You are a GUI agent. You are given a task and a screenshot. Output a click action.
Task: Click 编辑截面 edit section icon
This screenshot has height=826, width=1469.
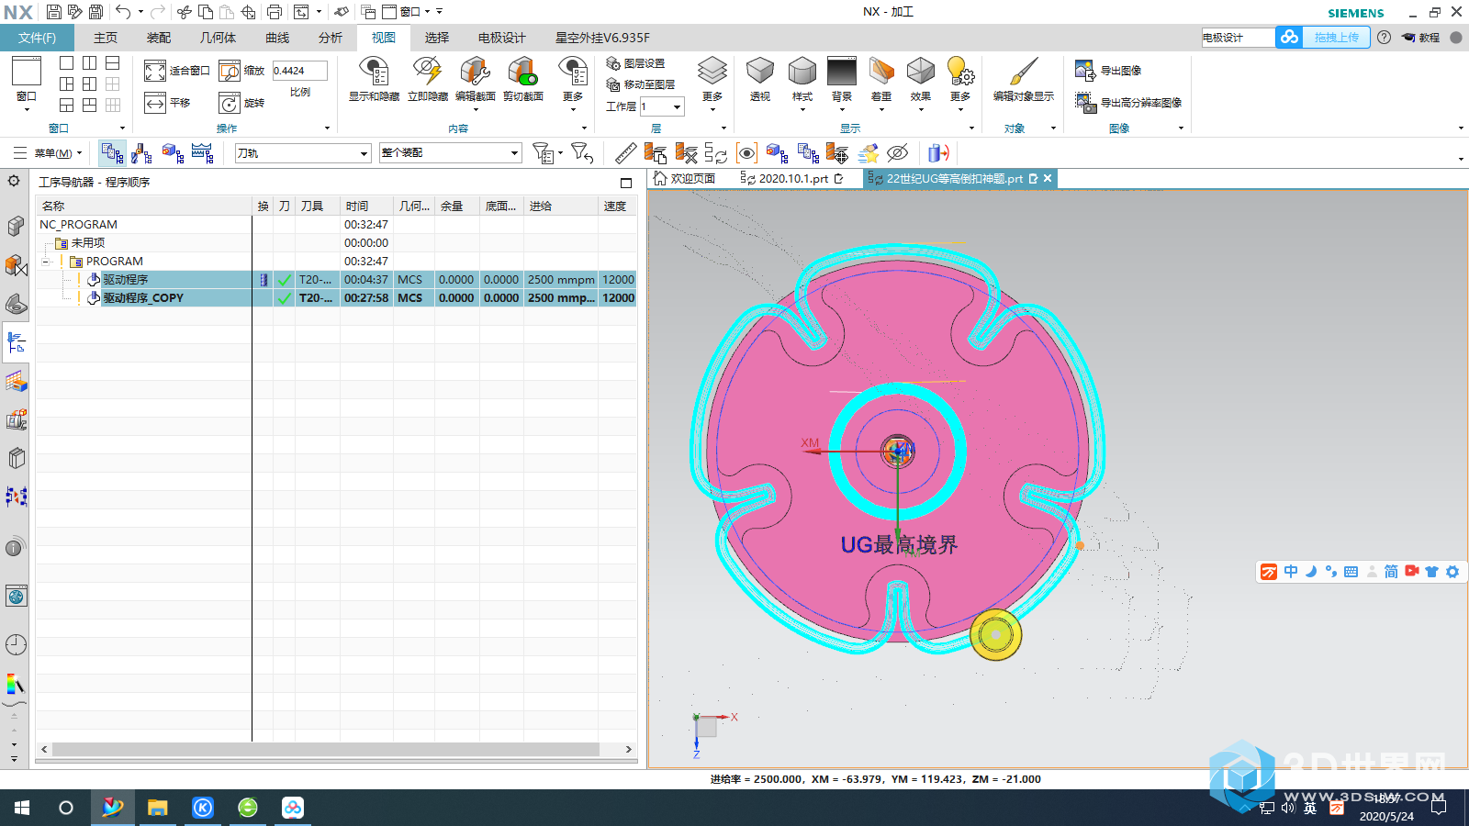click(x=475, y=72)
